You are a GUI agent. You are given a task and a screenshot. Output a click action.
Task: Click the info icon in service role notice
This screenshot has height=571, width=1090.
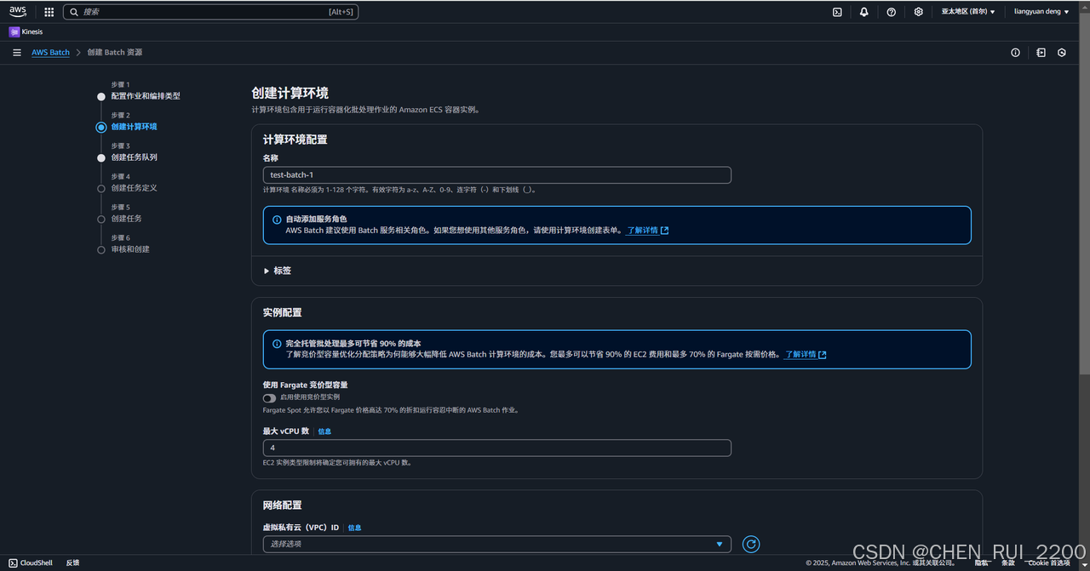[277, 220]
